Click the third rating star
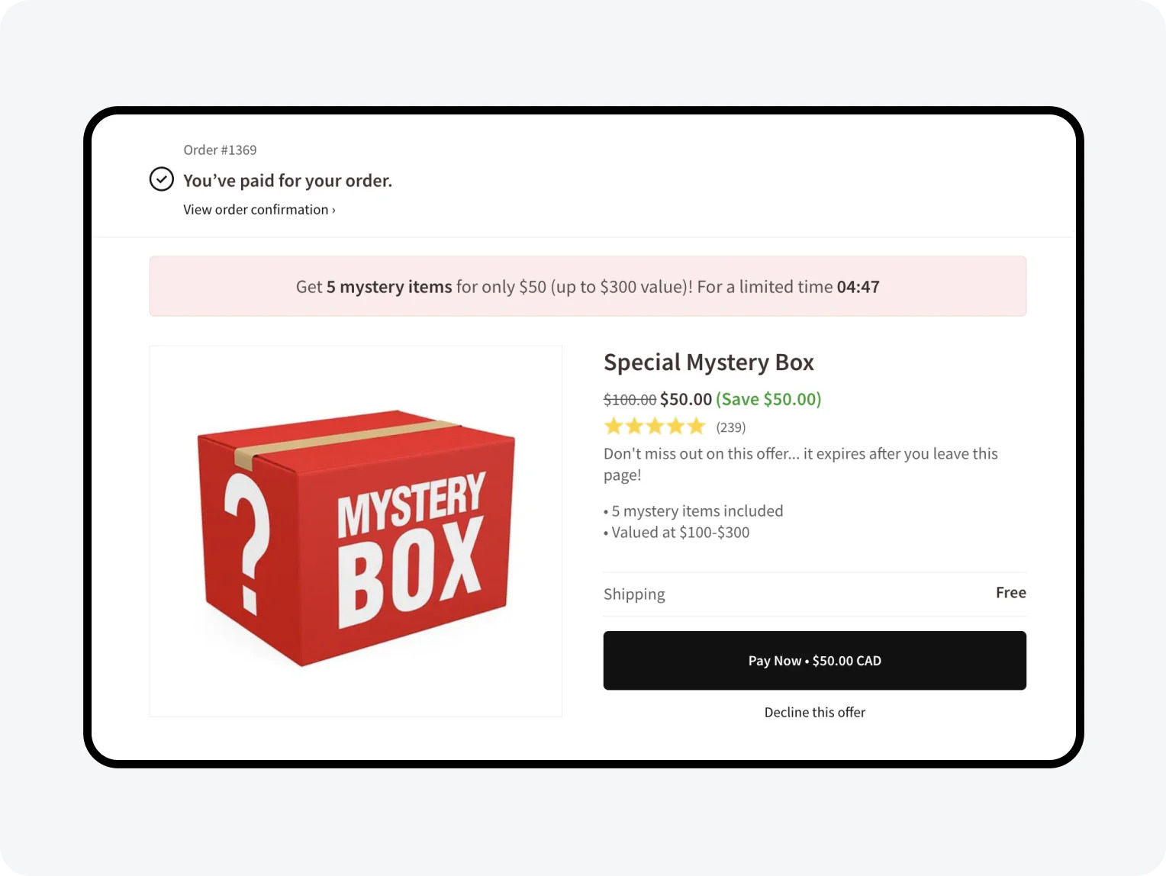 (x=655, y=426)
